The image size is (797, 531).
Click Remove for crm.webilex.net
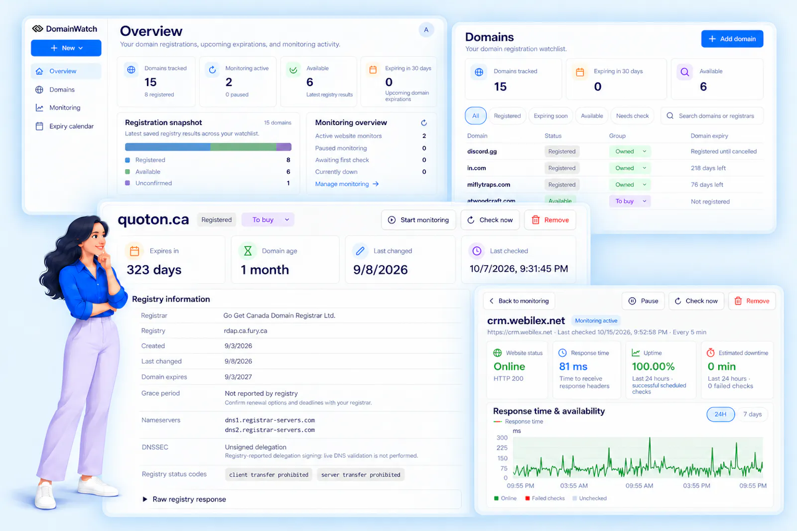tap(752, 301)
